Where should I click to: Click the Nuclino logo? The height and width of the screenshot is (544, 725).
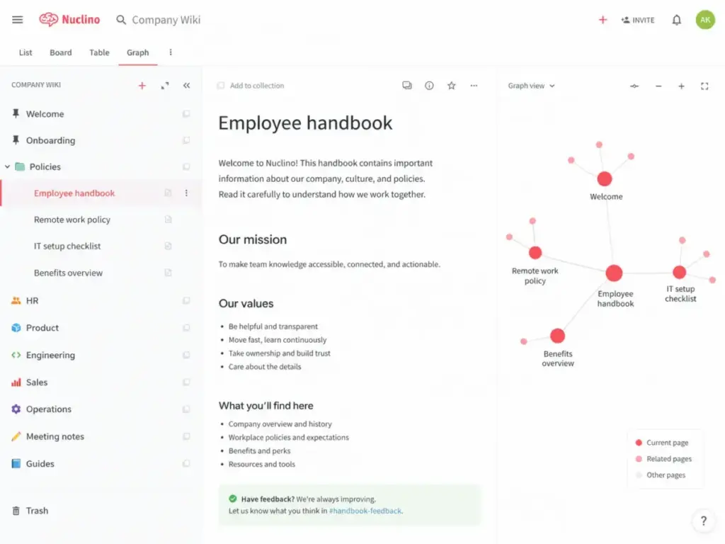coord(69,19)
